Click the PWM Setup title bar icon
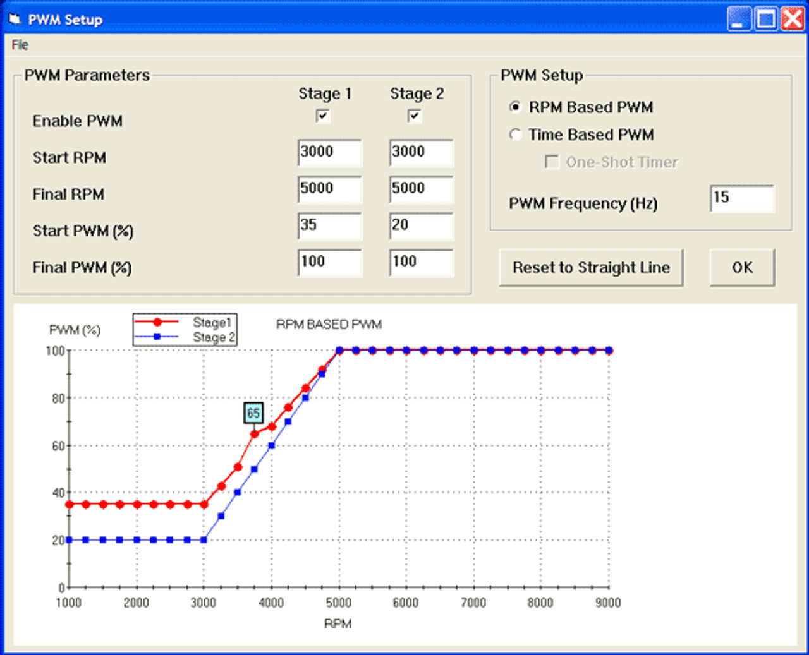The height and width of the screenshot is (655, 809). pyautogui.click(x=15, y=19)
